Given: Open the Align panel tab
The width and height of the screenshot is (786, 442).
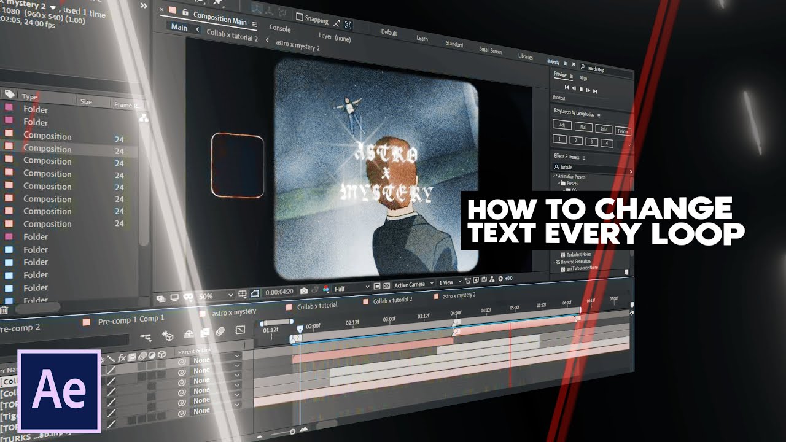Looking at the screenshot, I should click(583, 78).
